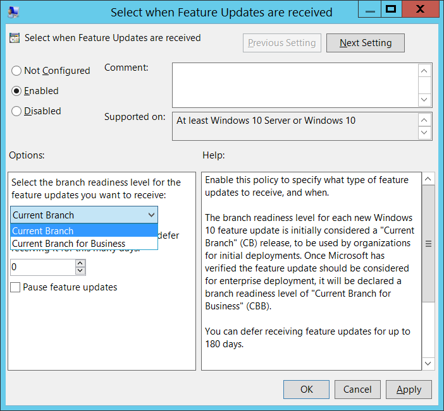Select the Disabled radio button
This screenshot has width=444, height=411.
pos(16,111)
